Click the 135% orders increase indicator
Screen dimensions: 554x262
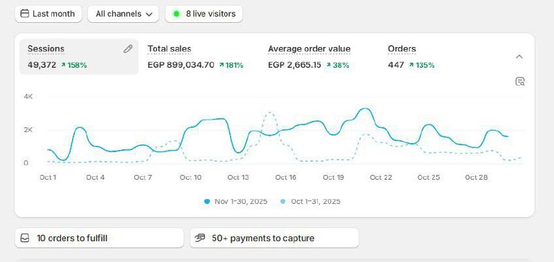[x=422, y=65]
